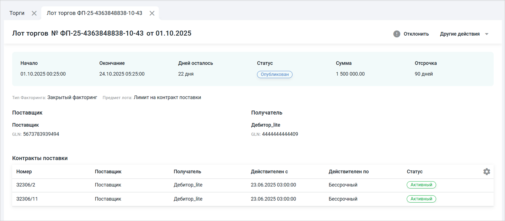The width and height of the screenshot is (505, 221).
Task: Close the Лот торгов ФП-25-4363848838-10-43 tab
Action: 152,13
